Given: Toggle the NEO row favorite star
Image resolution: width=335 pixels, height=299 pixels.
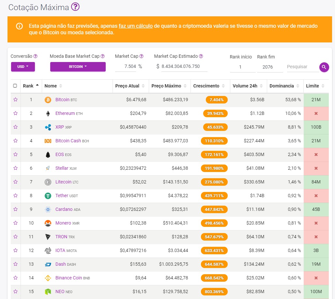Looking at the screenshot, I should [15, 291].
